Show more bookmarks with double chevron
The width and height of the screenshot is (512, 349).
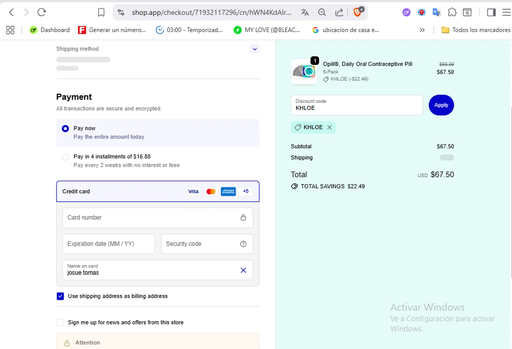coord(422,30)
